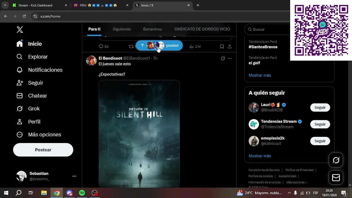Open File Explorer from taskbar
The width and height of the screenshot is (352, 198).
point(44,193)
